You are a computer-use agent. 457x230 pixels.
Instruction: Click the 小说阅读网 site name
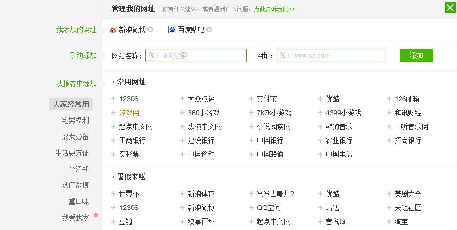pos(274,126)
